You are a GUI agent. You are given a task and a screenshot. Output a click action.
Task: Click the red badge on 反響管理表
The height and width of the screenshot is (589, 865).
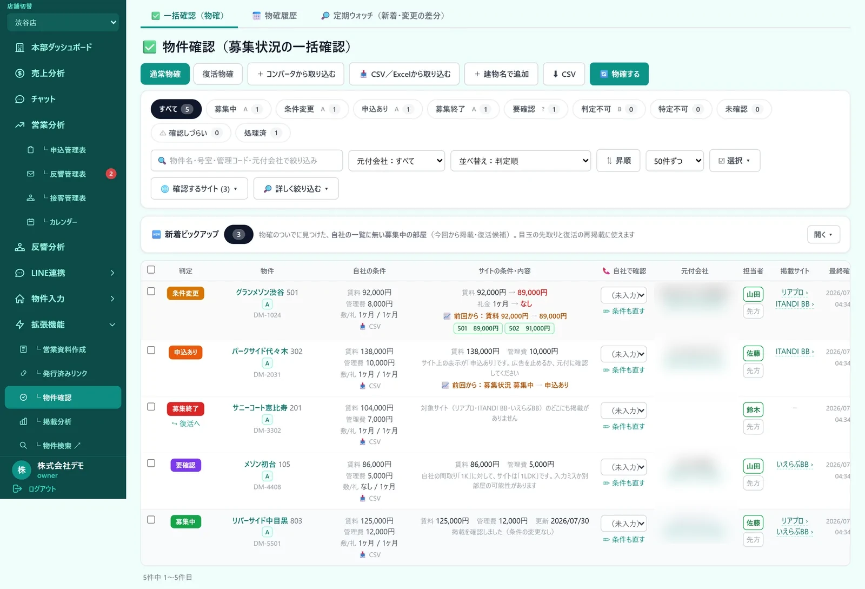(111, 174)
